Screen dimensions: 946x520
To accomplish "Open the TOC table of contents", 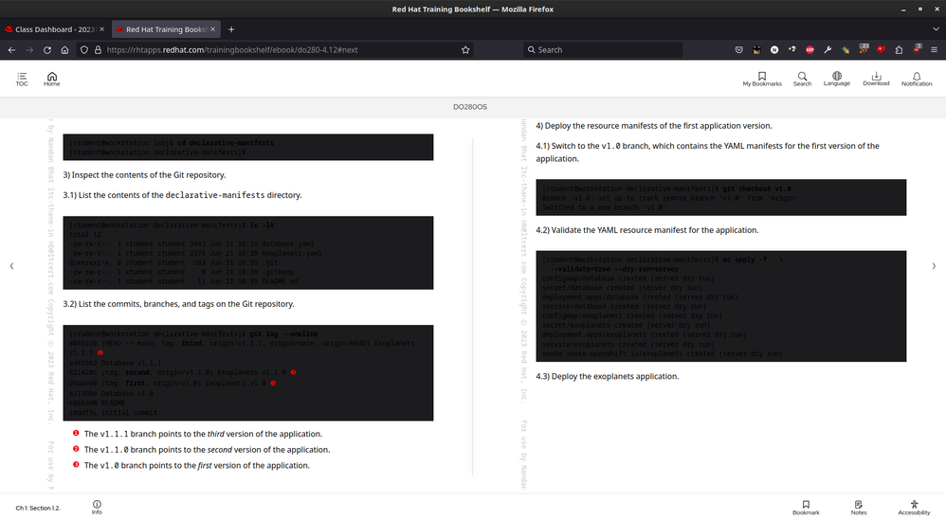I will click(22, 79).
